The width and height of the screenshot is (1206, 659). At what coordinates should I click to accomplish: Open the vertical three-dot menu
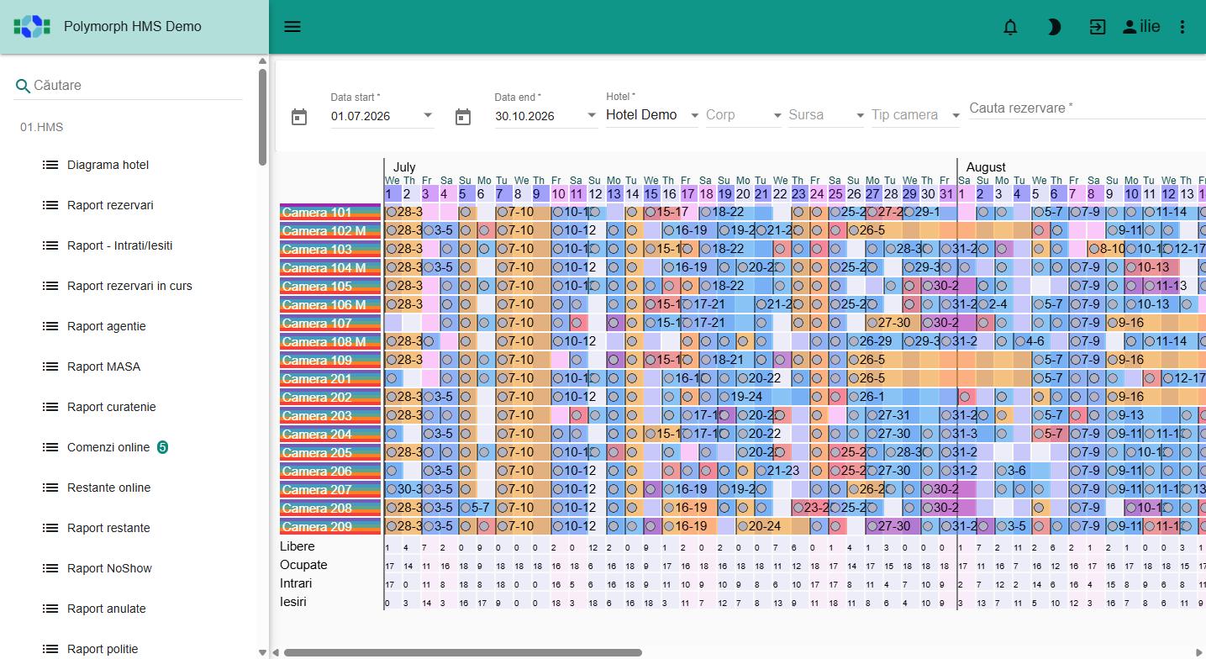click(x=1182, y=27)
